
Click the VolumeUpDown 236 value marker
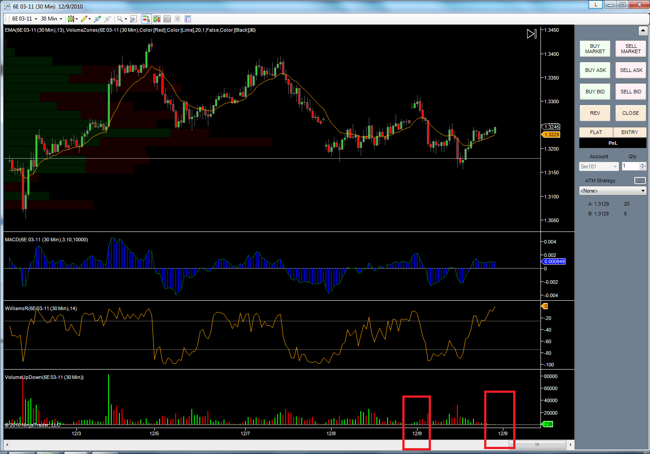[548, 424]
